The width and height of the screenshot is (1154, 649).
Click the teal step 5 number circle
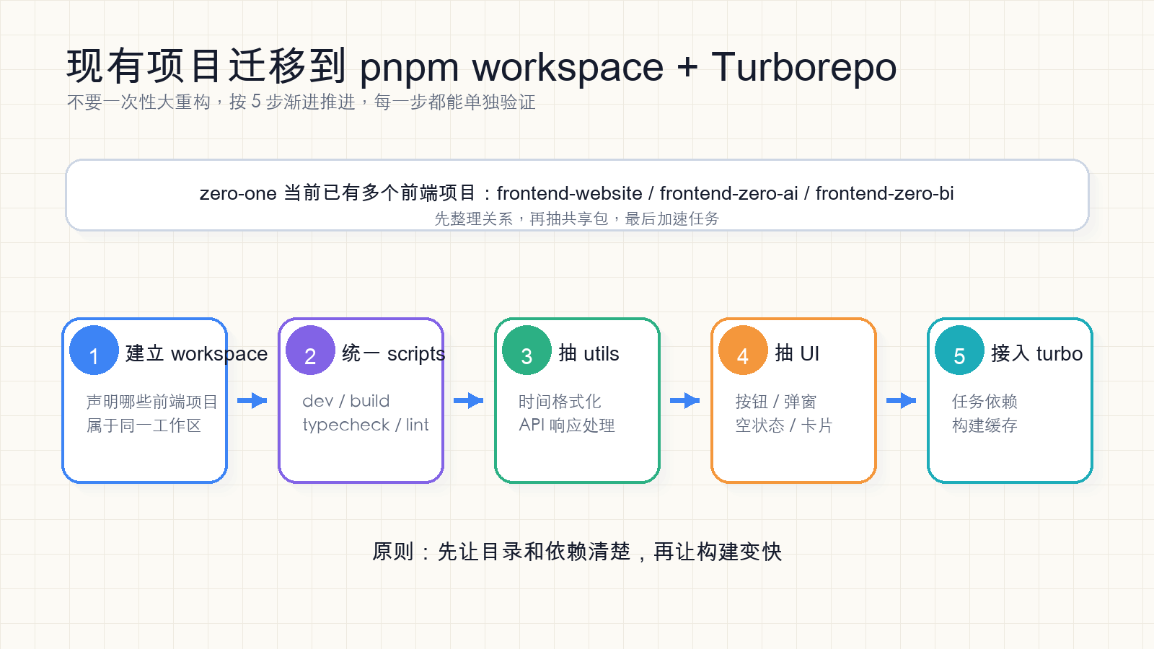coord(959,350)
